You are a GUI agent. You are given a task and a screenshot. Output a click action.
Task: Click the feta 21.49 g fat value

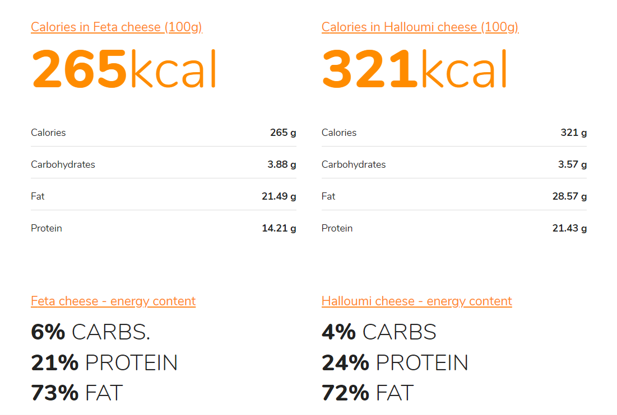tap(279, 196)
